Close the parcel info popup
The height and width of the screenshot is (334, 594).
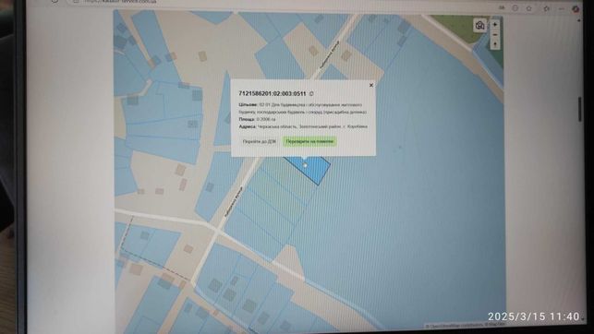371,85
